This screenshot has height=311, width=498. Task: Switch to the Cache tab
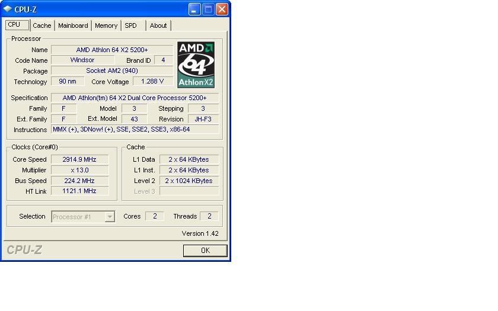pyautogui.click(x=42, y=25)
